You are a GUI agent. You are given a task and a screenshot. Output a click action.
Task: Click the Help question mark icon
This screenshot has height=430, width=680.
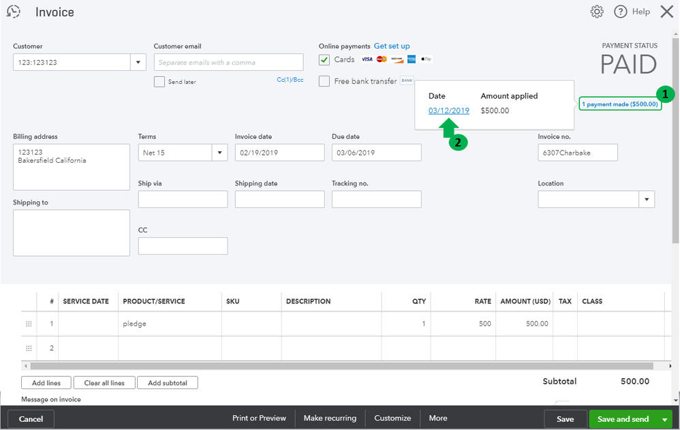pos(620,12)
